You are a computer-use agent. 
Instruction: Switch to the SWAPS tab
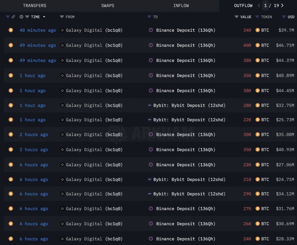coord(107,6)
